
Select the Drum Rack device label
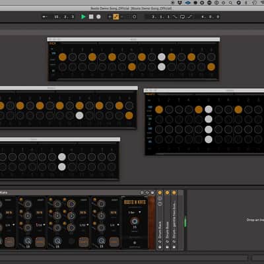pos(160,230)
